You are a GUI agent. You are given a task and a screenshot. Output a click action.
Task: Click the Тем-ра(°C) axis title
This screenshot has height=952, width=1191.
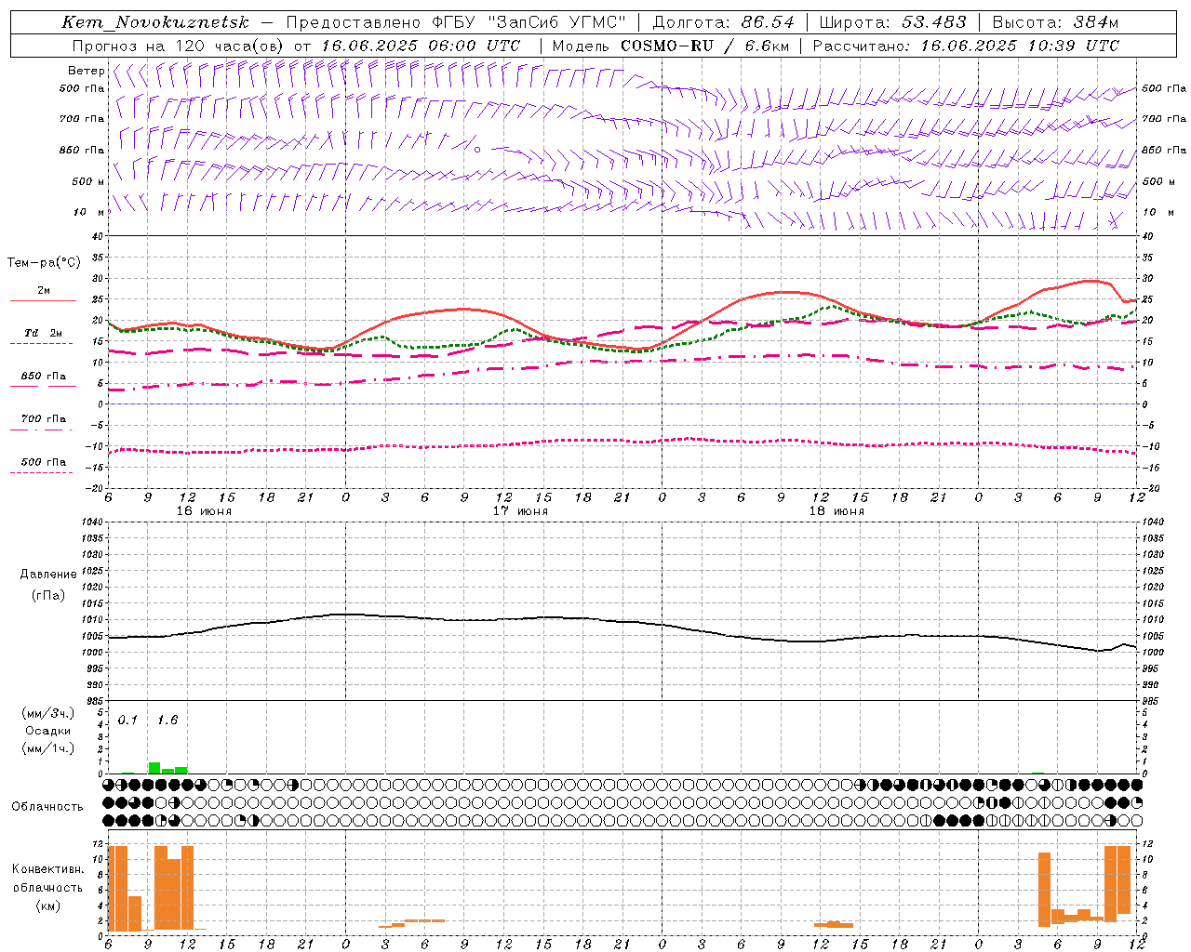coord(44,263)
